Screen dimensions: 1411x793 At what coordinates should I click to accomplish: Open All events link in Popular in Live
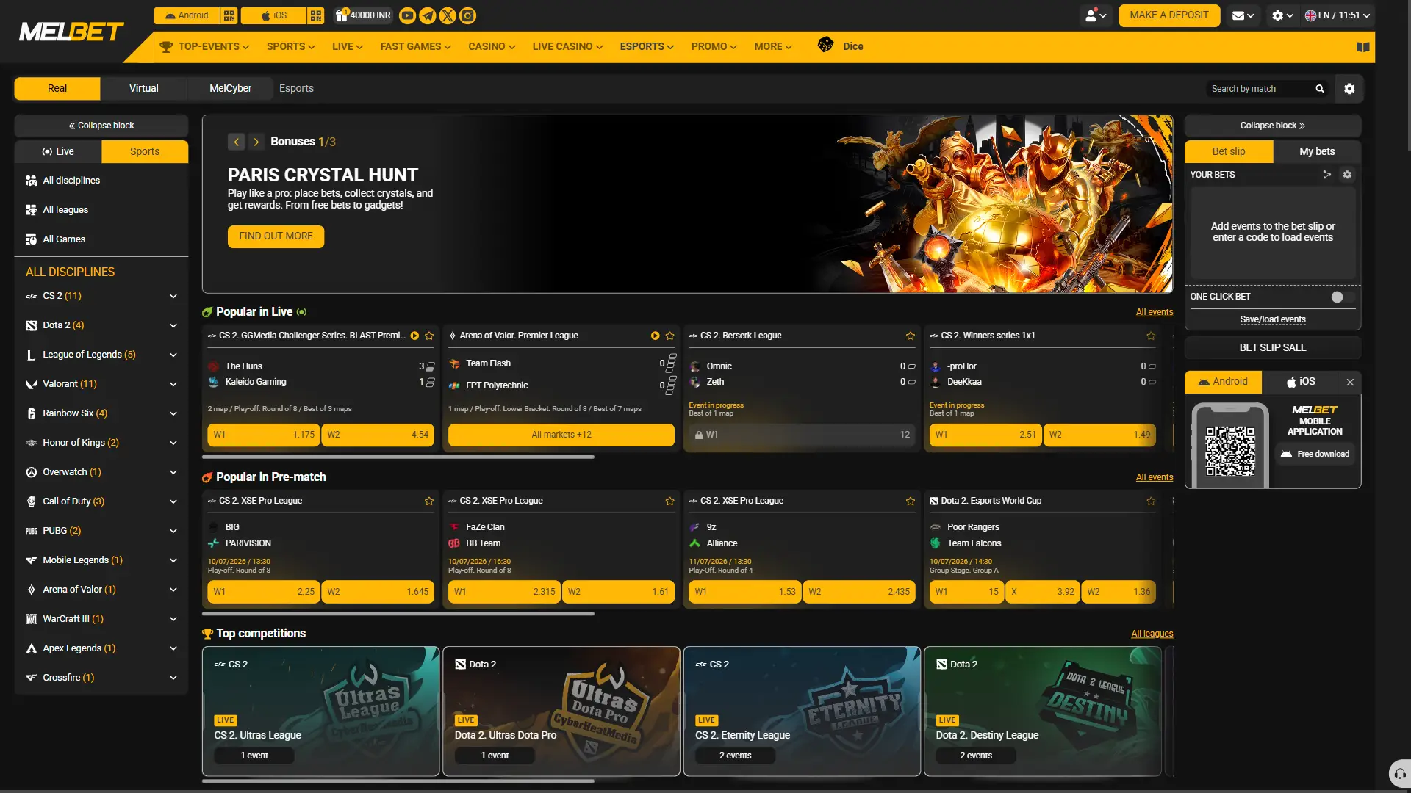coord(1154,312)
